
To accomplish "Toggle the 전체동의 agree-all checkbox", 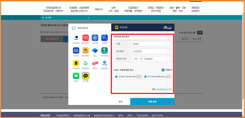I will (x=163, y=70).
